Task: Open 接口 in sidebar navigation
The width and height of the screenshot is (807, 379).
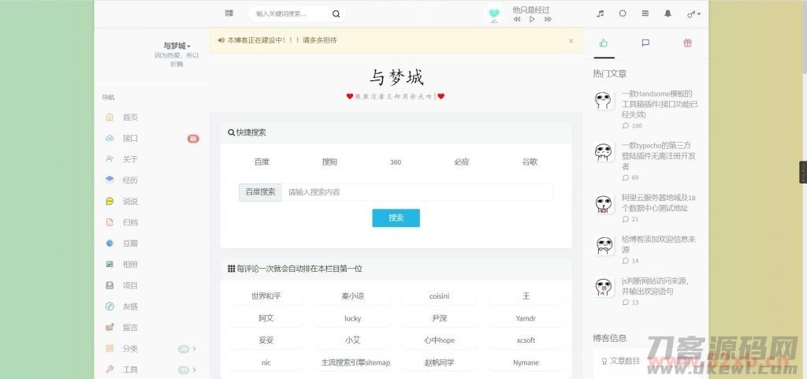Action: [130, 139]
